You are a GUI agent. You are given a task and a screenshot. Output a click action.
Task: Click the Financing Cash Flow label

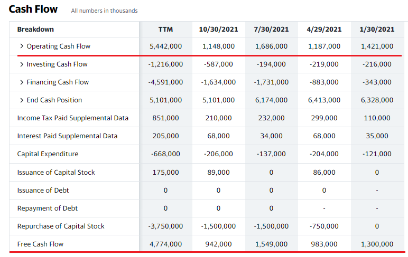coord(58,82)
